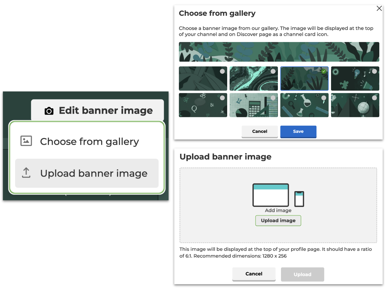Pick the alphabet letters banner thumbnail
The image size is (387, 289).
203,105
